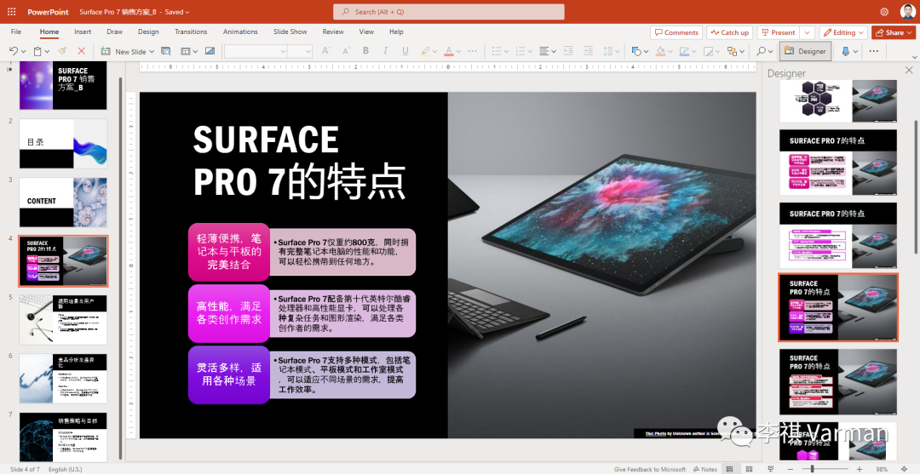This screenshot has width=920, height=474.
Task: Open the settings gear icon
Action: (884, 12)
